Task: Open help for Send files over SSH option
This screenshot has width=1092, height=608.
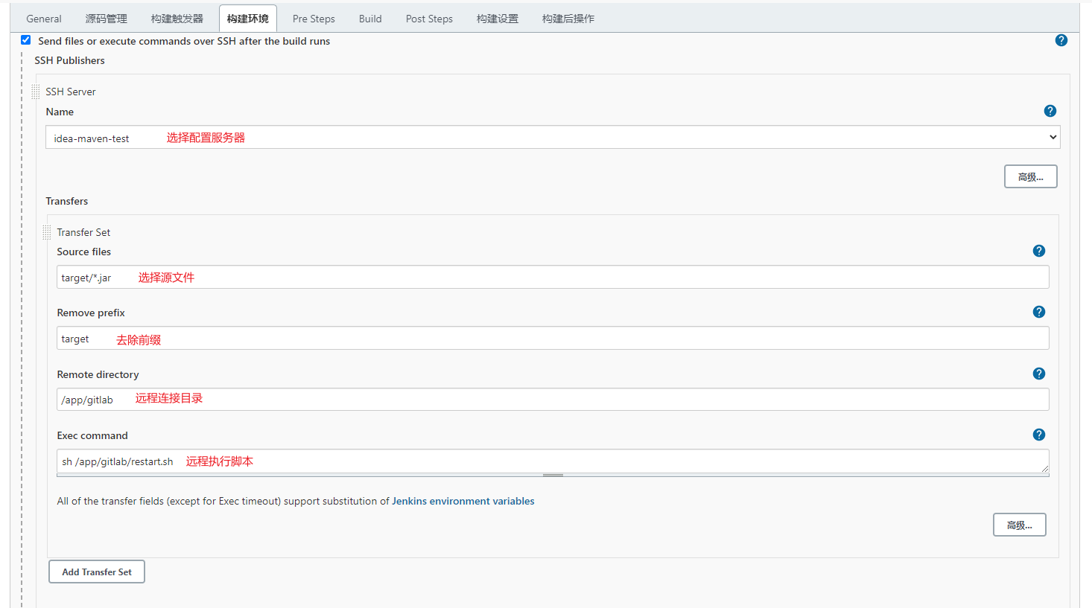Action: [1061, 40]
